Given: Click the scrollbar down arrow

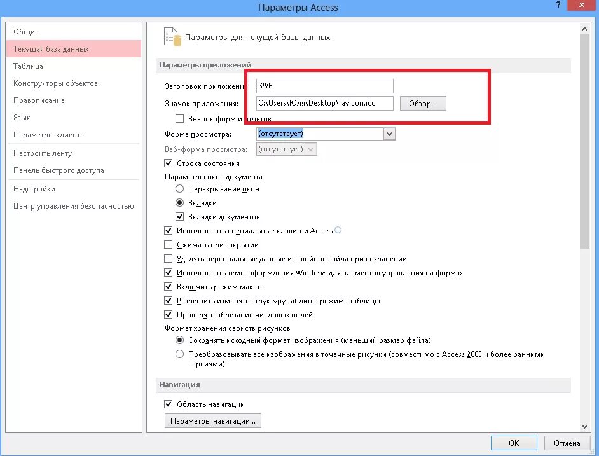Looking at the screenshot, I should pyautogui.click(x=584, y=427).
